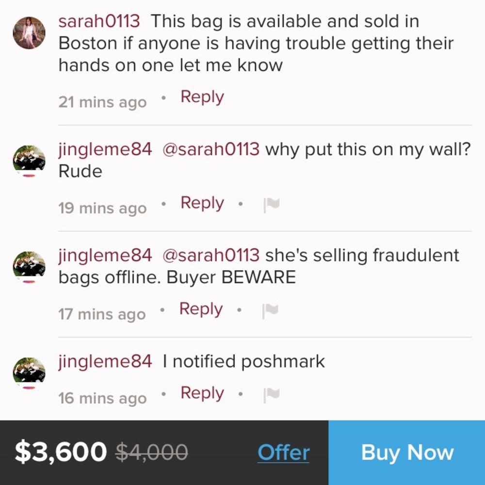Flag the 'why put this on my wall' comment
485x485 pixels.
tap(271, 205)
